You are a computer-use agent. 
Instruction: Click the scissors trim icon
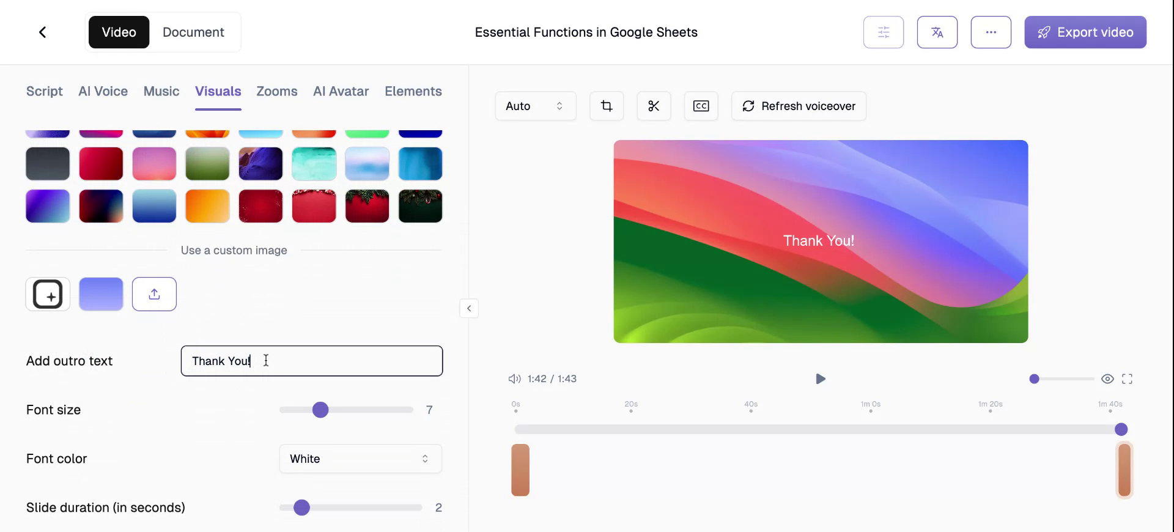tap(654, 106)
